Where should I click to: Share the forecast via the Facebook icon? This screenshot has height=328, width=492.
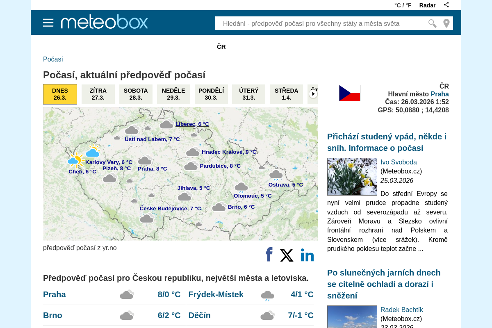tap(269, 255)
